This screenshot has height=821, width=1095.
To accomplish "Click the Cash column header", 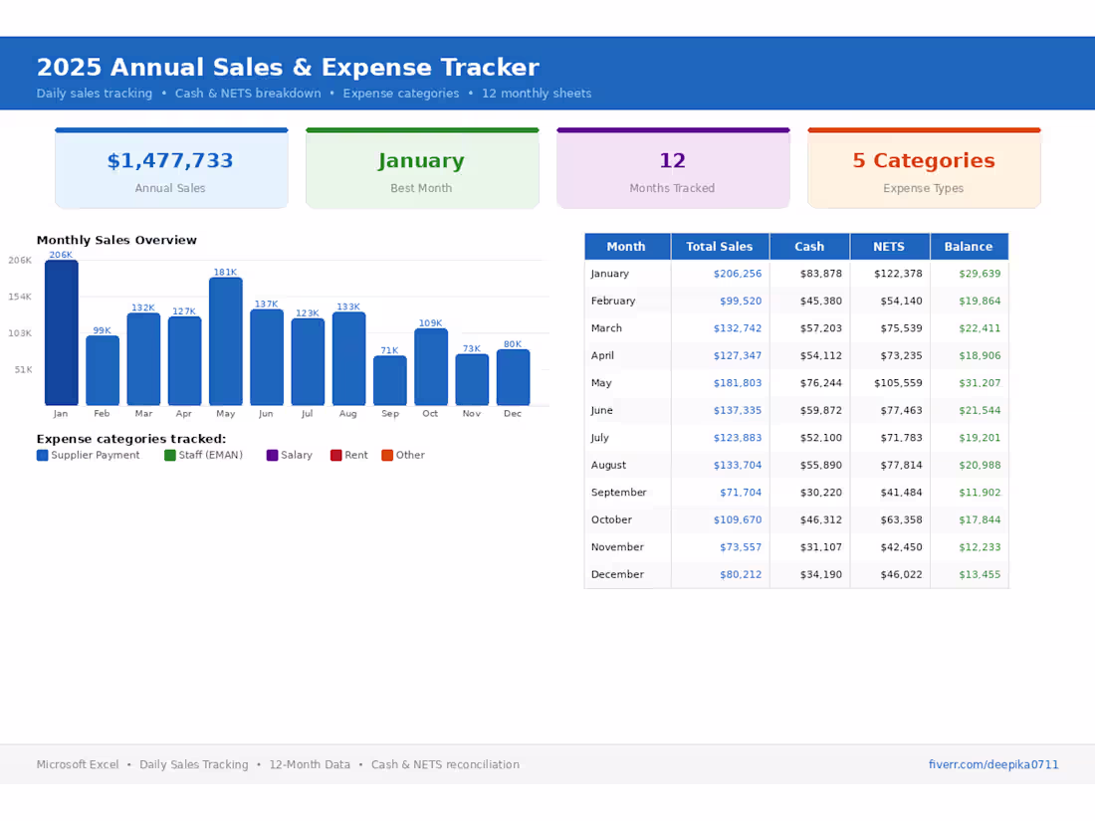I will [809, 247].
